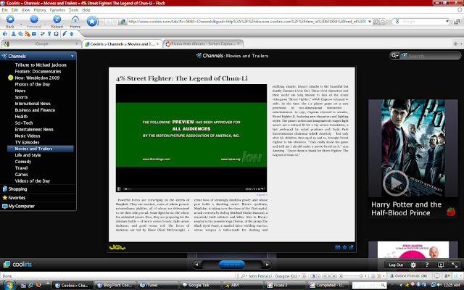Open the Tools menu
This screenshot has height=290, width=464.
coord(73,9)
